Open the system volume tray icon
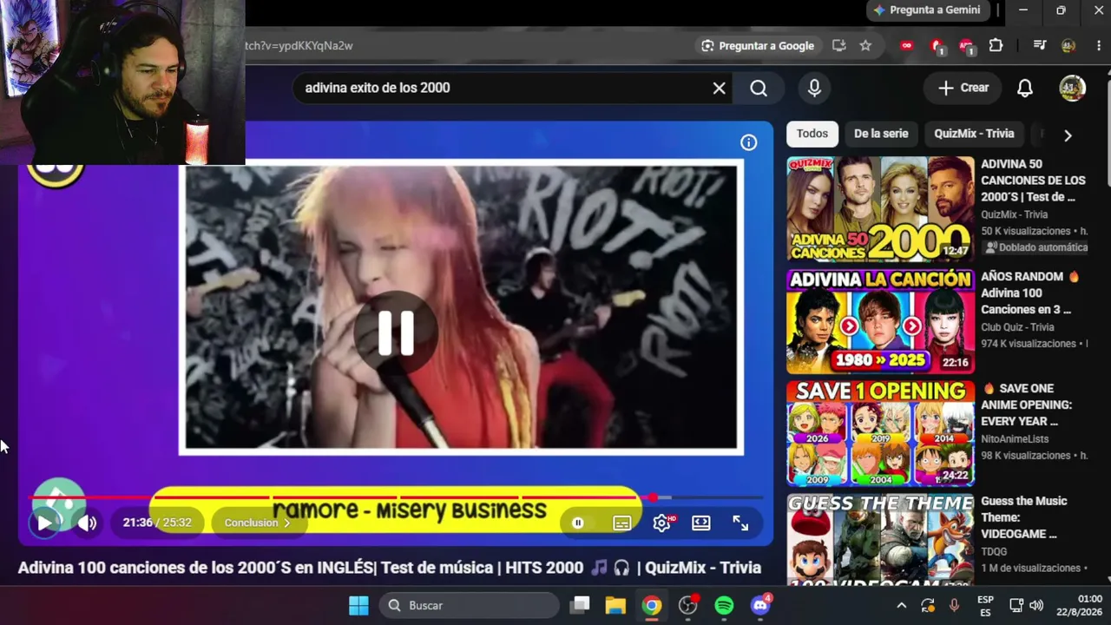The width and height of the screenshot is (1111, 625). pyautogui.click(x=1036, y=605)
